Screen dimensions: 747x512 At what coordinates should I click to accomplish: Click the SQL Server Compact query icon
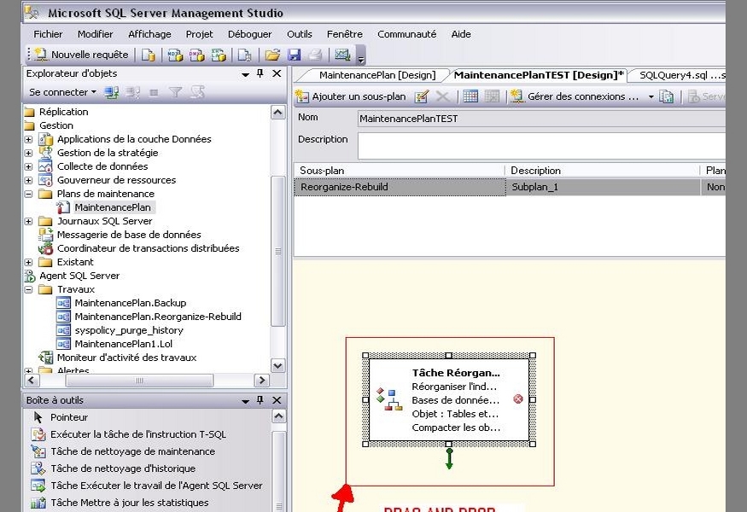(x=244, y=55)
